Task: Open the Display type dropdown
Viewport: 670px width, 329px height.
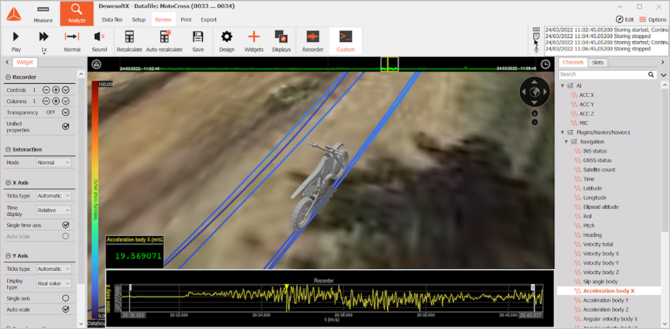Action: [x=54, y=283]
